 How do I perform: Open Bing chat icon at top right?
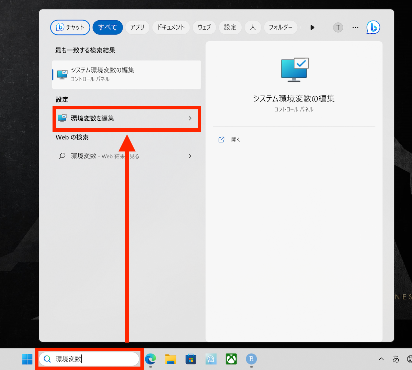[373, 27]
